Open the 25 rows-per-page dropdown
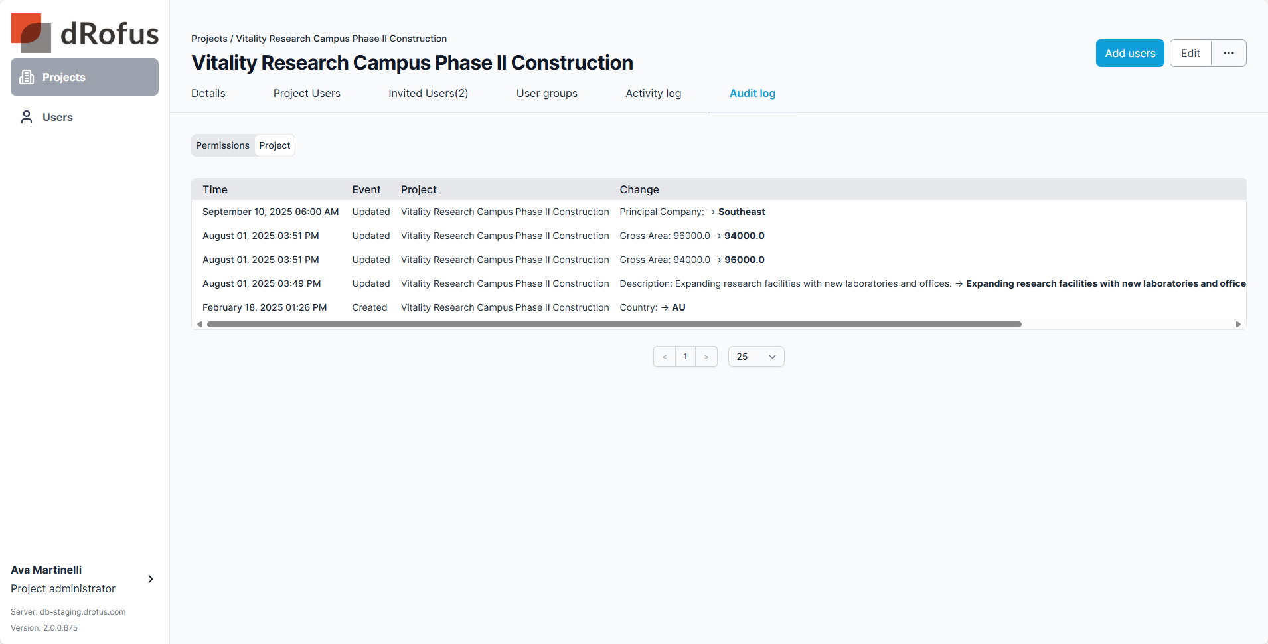 (x=756, y=357)
